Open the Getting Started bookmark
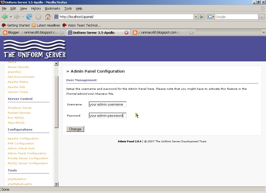 16,25
